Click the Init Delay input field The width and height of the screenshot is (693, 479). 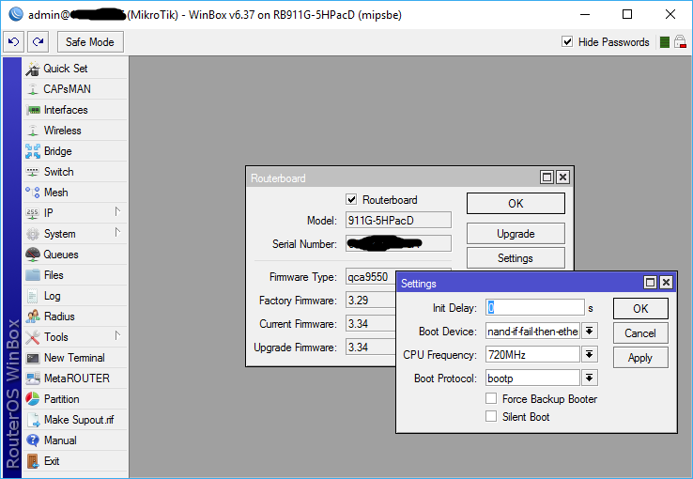click(x=535, y=307)
